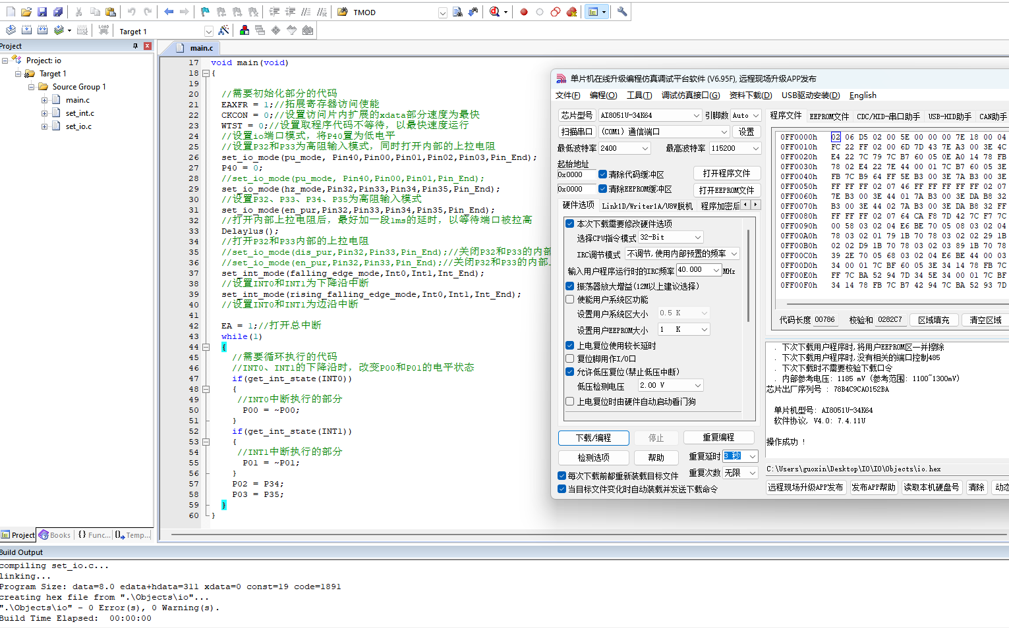The height and width of the screenshot is (628, 1009).
Task: Start debug session with magnifier d icon
Action: point(495,12)
